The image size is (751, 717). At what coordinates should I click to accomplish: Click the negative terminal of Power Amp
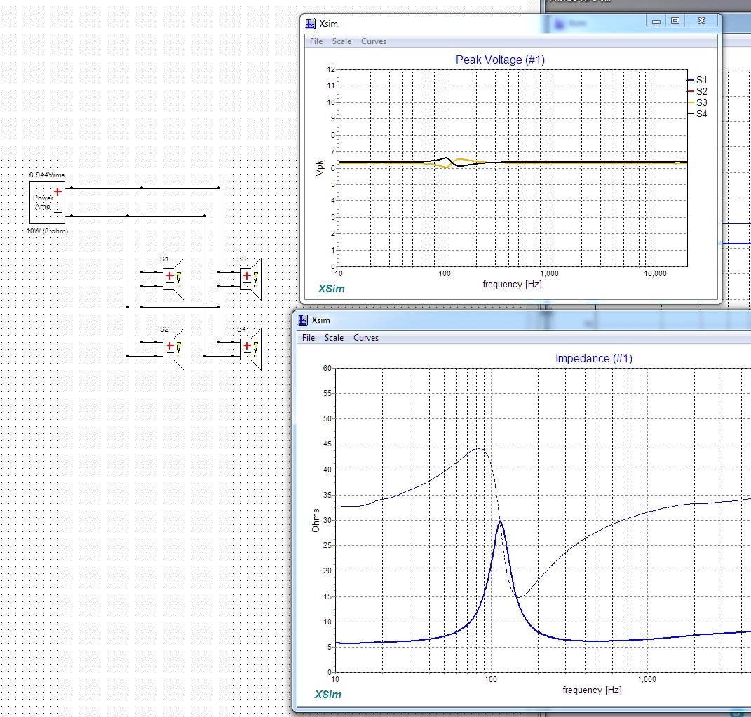click(58, 212)
